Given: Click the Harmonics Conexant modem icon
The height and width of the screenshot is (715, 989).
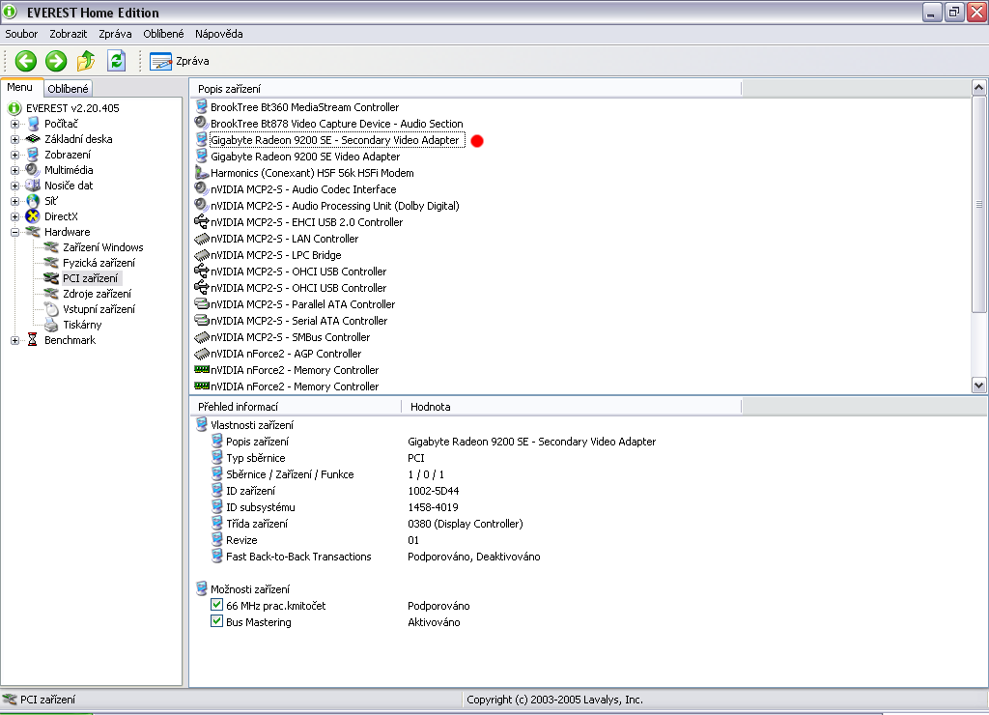Looking at the screenshot, I should [x=201, y=172].
